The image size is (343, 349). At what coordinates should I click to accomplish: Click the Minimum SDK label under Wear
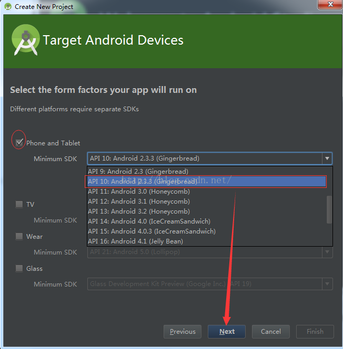pyautogui.click(x=55, y=252)
